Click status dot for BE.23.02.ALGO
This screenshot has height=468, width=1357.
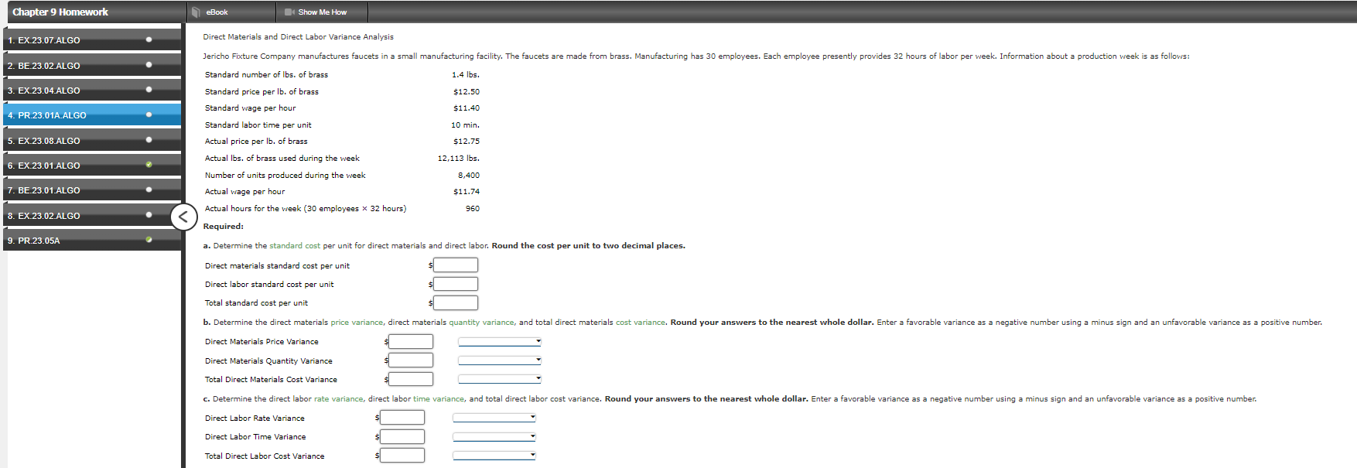[x=149, y=65]
